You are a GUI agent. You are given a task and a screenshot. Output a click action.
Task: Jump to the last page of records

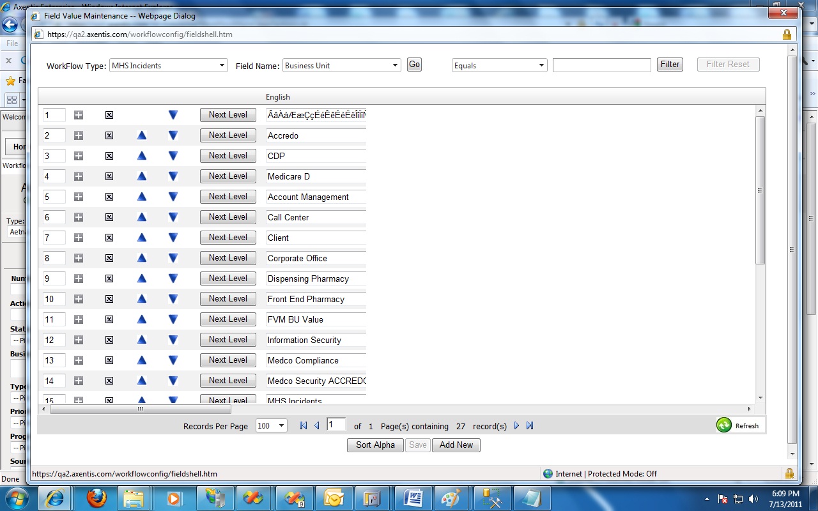click(x=530, y=426)
